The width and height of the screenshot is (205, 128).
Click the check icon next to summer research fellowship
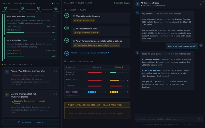click(74, 41)
